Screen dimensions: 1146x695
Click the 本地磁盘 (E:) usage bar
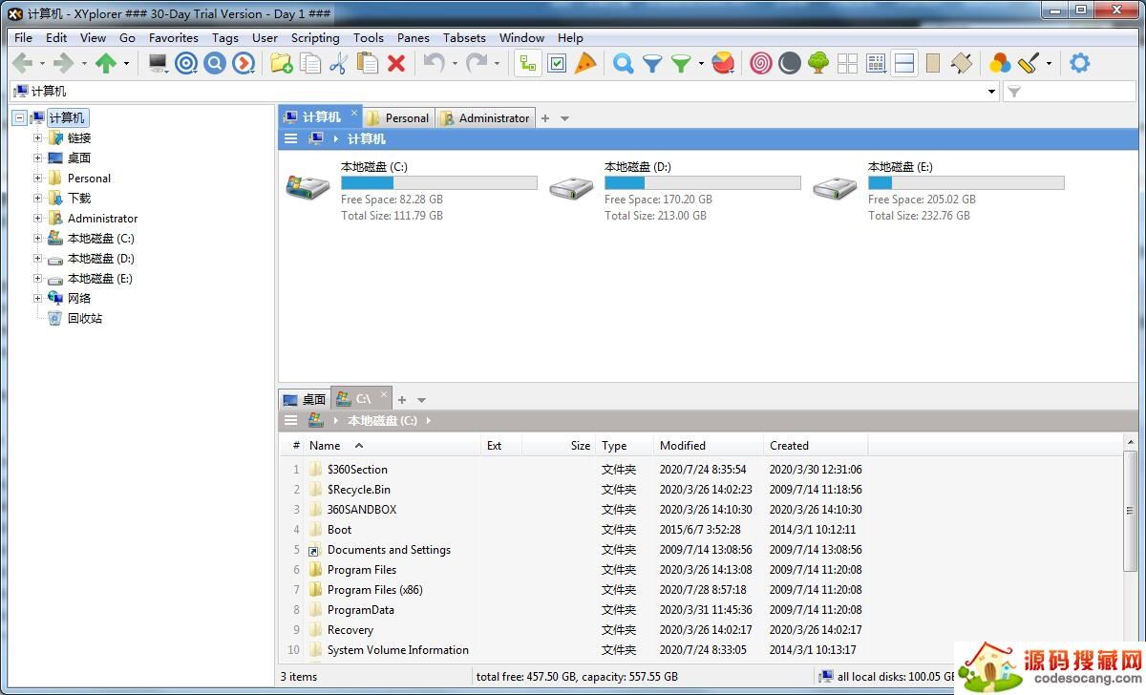click(x=966, y=183)
